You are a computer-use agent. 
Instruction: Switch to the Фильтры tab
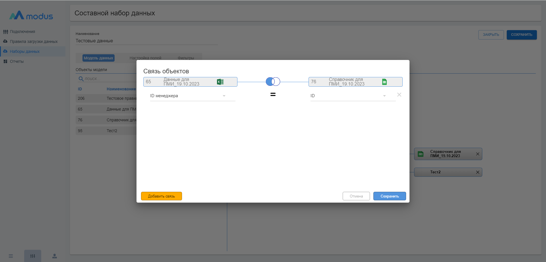click(186, 58)
